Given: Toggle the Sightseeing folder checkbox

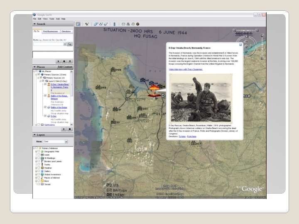Looking at the screenshot, I should click(39, 124).
